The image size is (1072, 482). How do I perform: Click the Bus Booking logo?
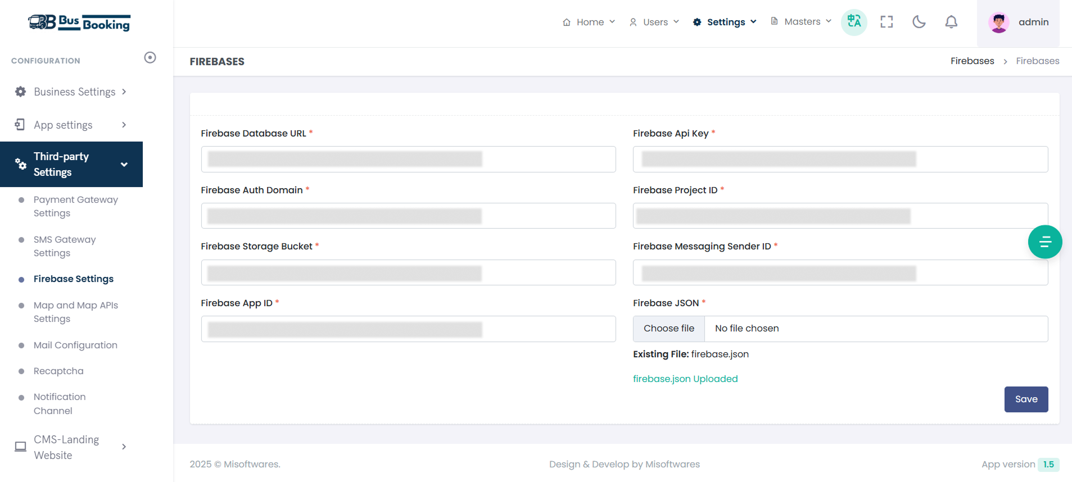point(79,22)
